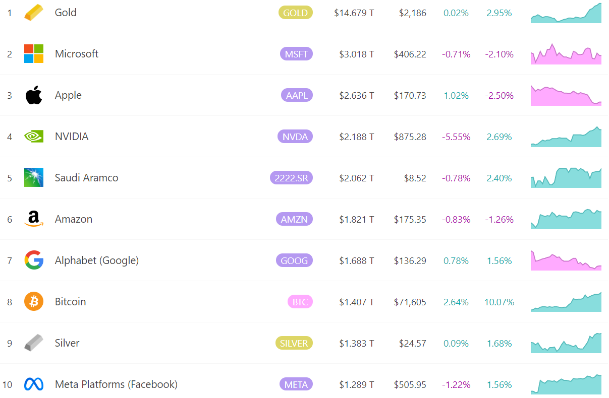Click the Microsoft logo icon
This screenshot has height=398, width=609.
click(34, 54)
